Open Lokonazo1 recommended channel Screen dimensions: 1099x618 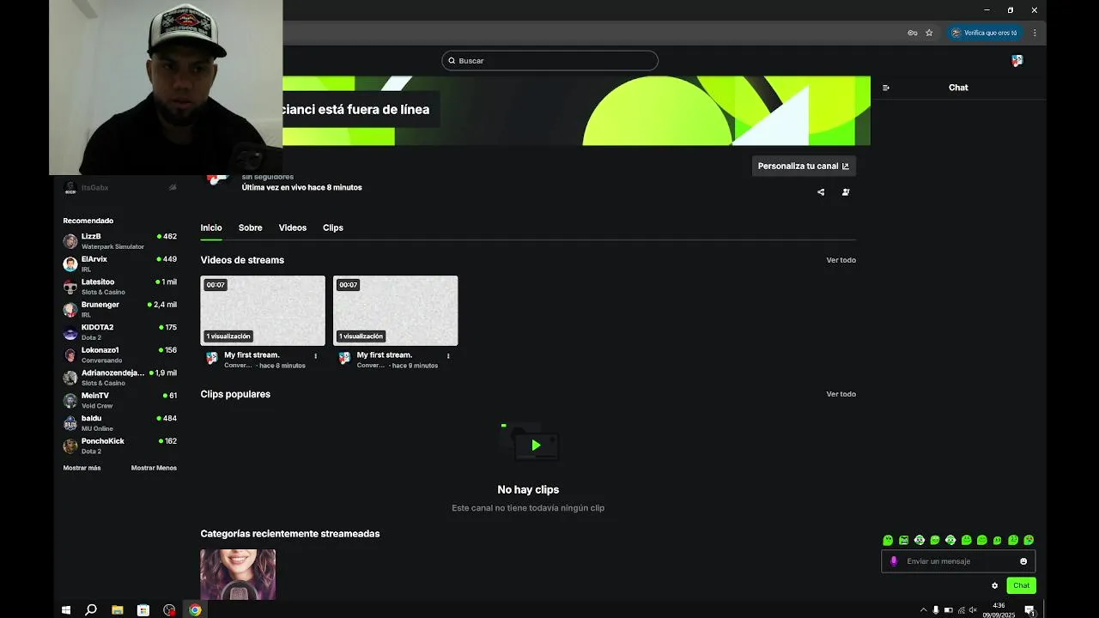120,354
